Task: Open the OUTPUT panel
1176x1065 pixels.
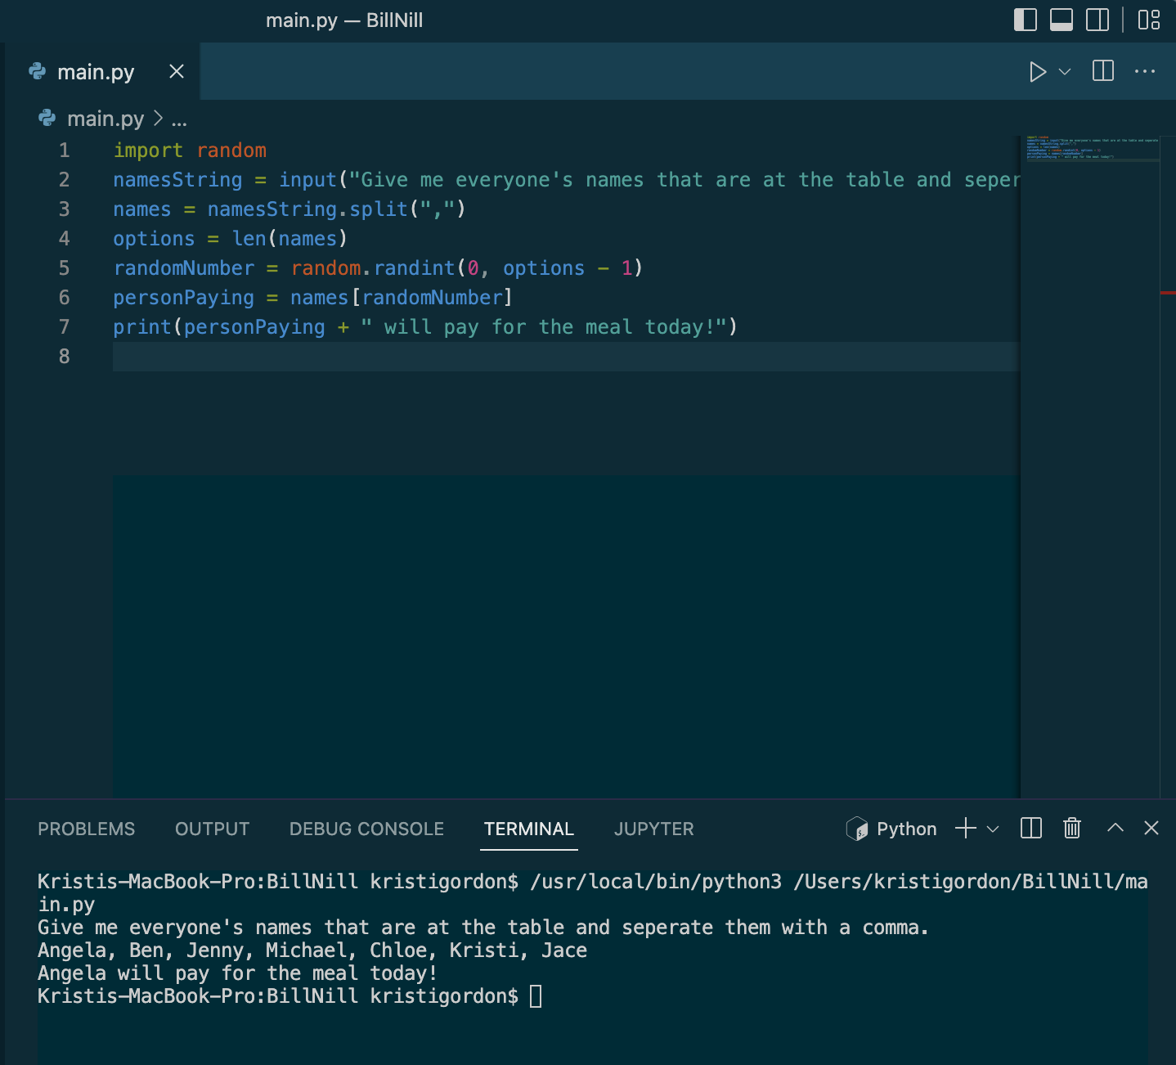Action: click(212, 829)
